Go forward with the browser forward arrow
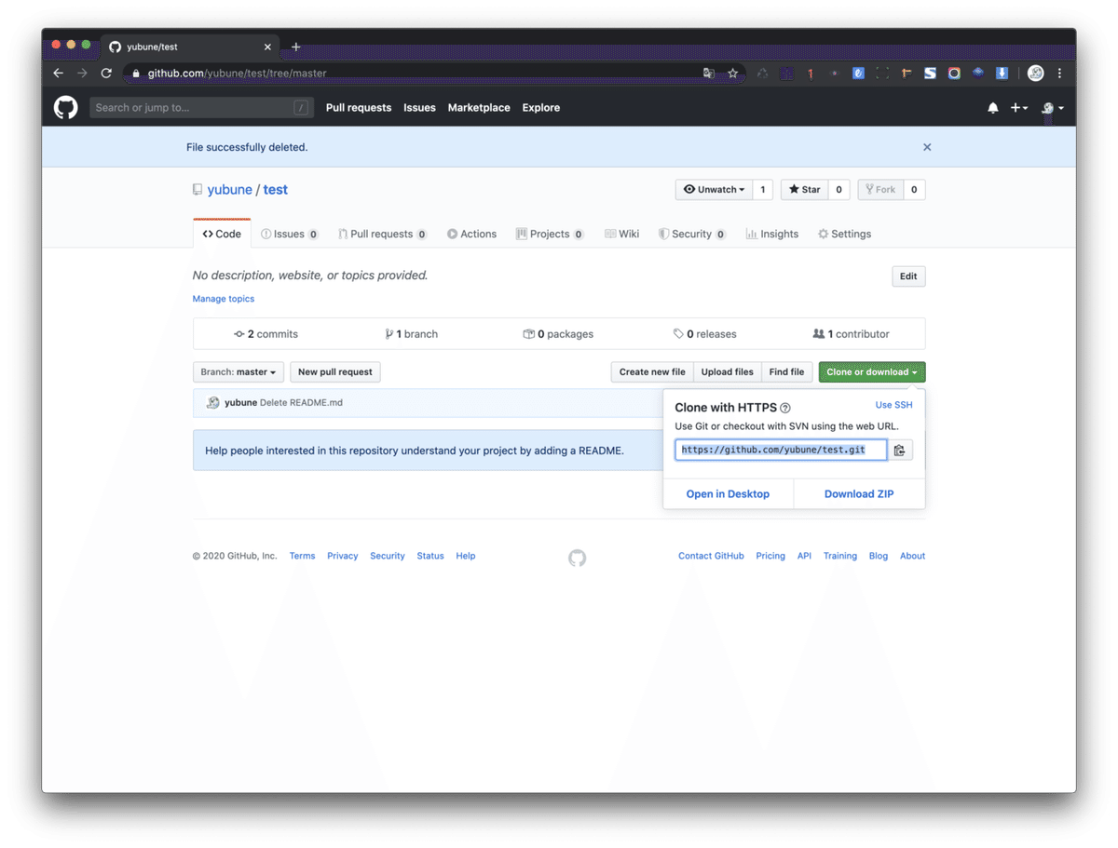This screenshot has height=848, width=1118. click(x=83, y=73)
